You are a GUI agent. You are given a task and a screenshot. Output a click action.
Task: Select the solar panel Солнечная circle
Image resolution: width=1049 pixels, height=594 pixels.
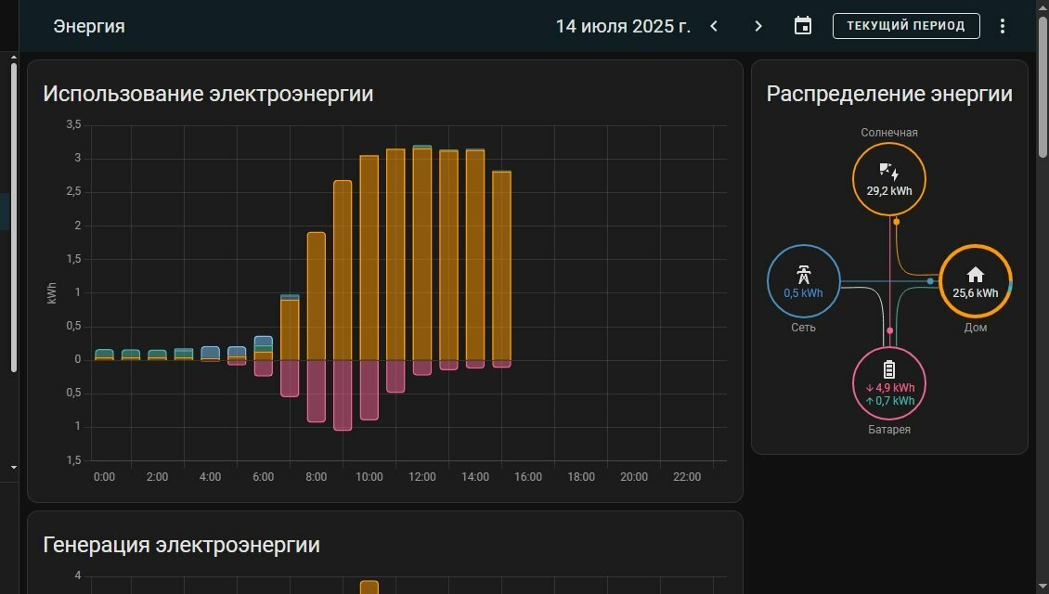pyautogui.click(x=889, y=178)
